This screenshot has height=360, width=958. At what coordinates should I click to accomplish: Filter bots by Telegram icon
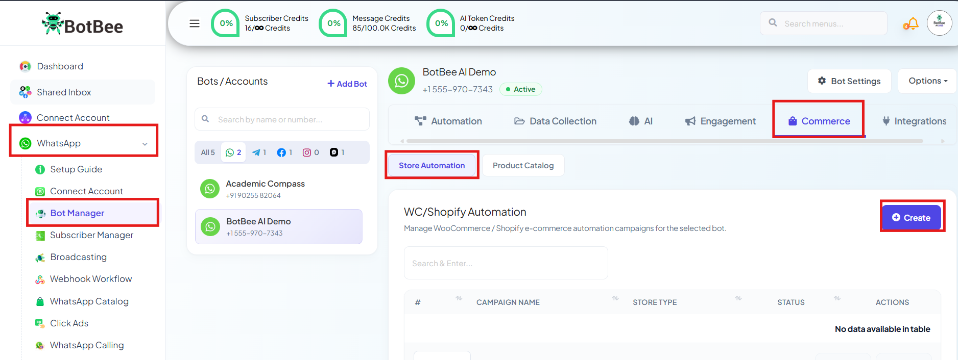click(259, 152)
